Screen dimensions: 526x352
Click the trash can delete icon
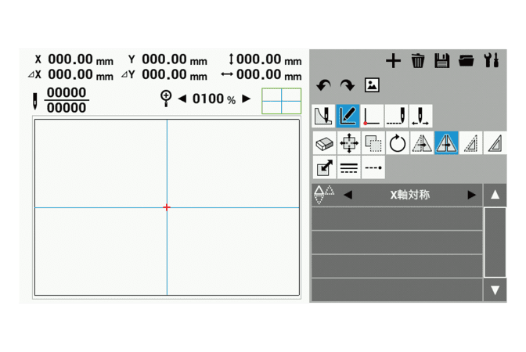click(418, 60)
